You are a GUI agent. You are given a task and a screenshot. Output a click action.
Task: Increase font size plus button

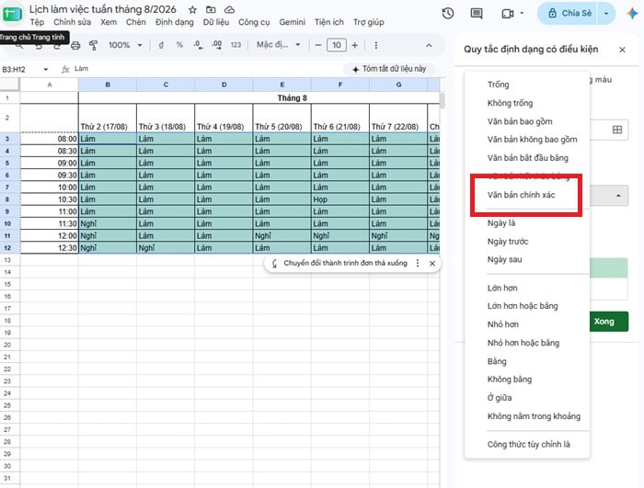[355, 45]
